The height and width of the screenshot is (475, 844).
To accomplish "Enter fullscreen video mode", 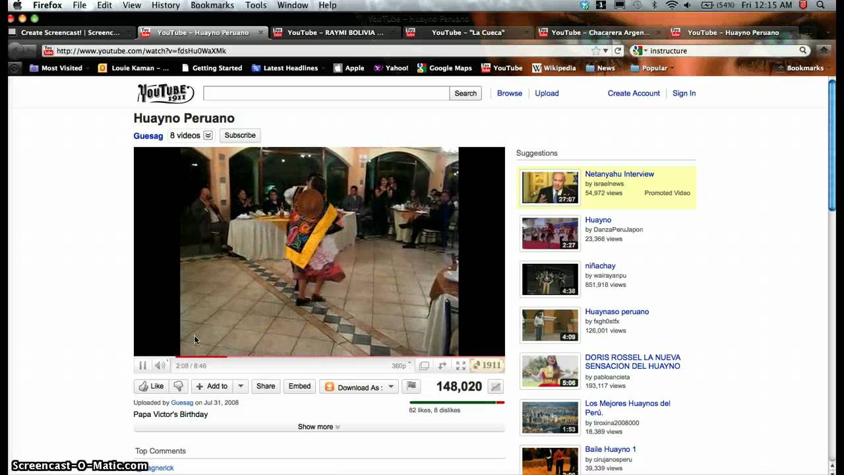I will click(x=461, y=365).
